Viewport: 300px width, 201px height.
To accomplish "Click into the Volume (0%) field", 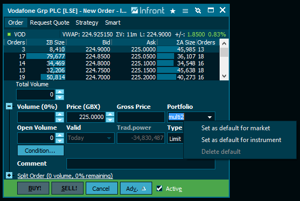I will 36,117.
